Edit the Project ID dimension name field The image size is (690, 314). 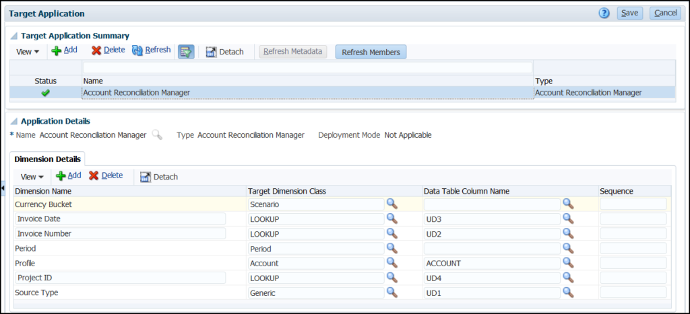120,278
